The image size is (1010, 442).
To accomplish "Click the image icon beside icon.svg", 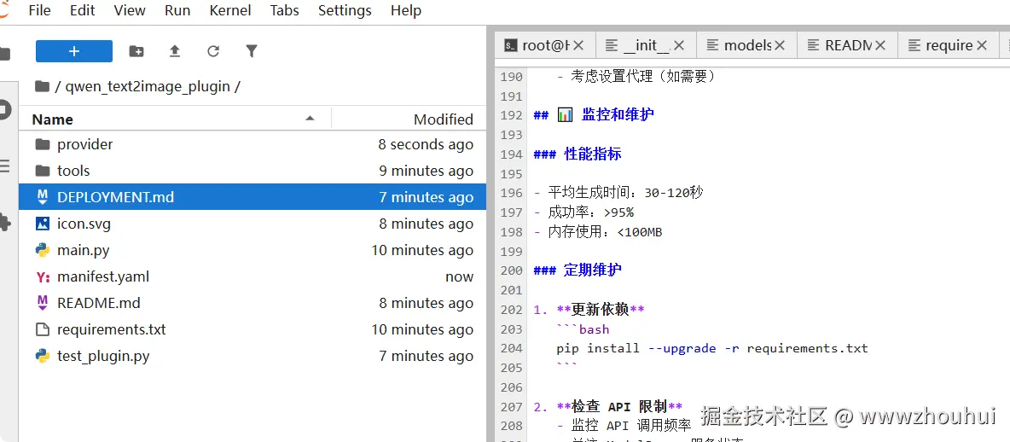I will pos(43,224).
